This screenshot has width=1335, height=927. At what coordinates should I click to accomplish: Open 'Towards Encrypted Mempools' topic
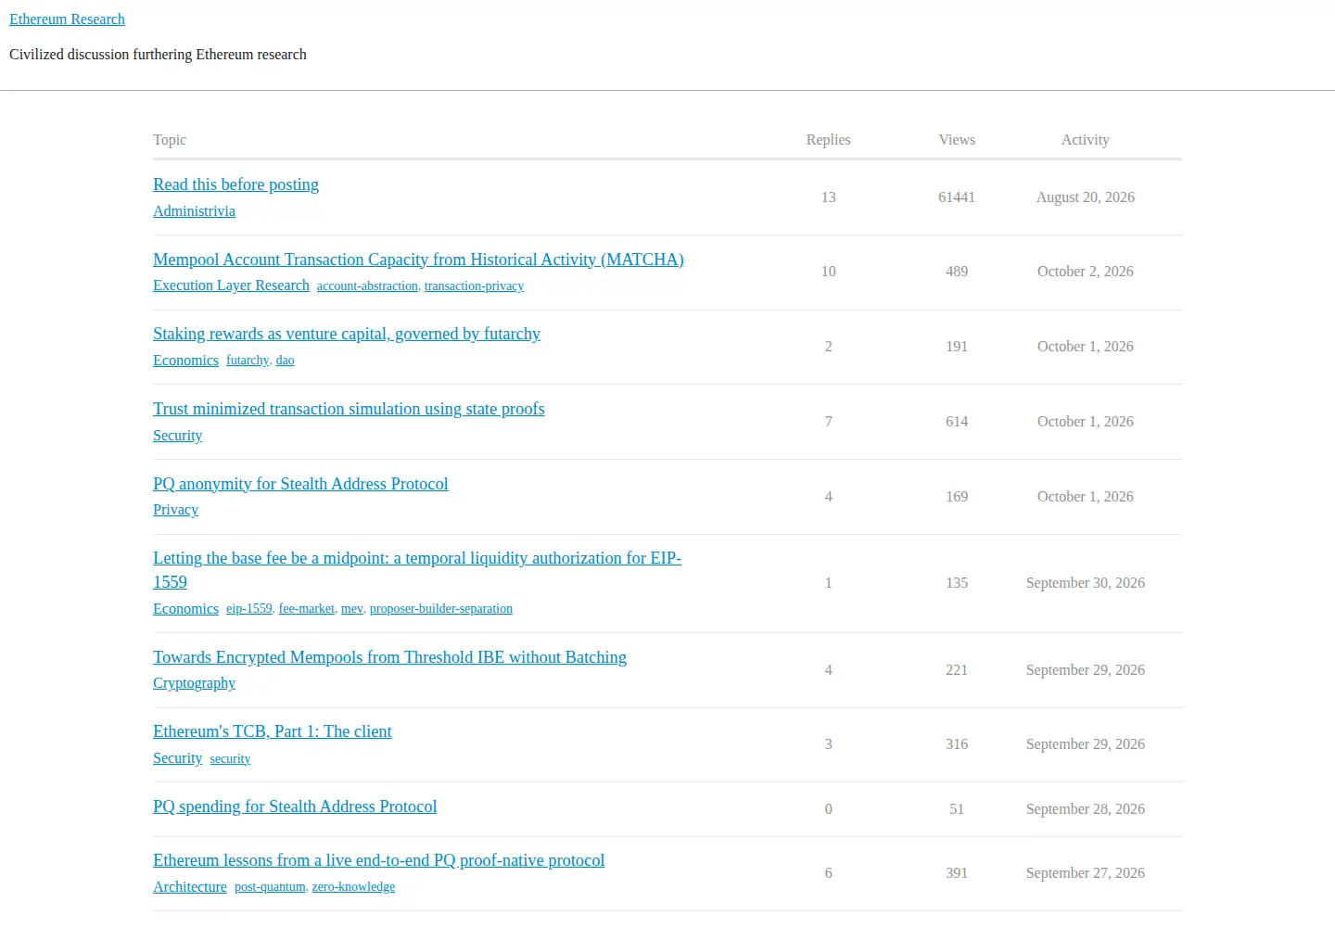[389, 657]
